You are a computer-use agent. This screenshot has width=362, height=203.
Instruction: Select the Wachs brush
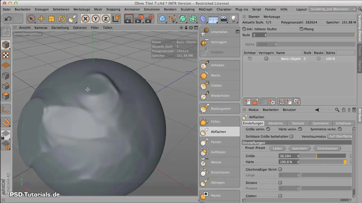[x=219, y=75]
